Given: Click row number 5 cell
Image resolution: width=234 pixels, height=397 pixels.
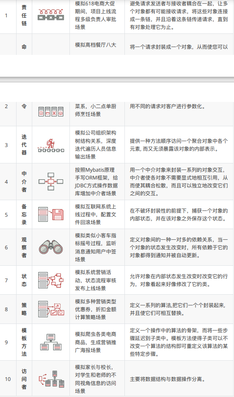Looking at the screenshot, I should (x=8, y=215).
